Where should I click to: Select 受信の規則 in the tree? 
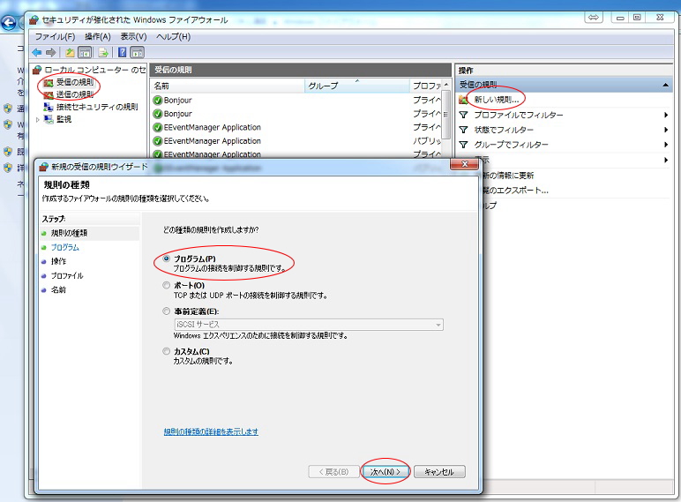coord(74,82)
